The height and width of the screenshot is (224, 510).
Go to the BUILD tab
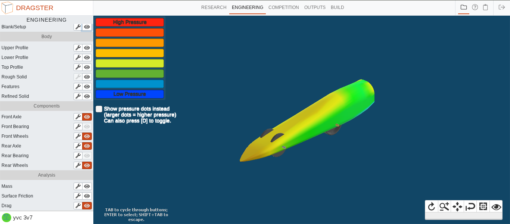click(338, 7)
